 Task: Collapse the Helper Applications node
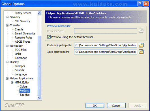tap(7, 79)
